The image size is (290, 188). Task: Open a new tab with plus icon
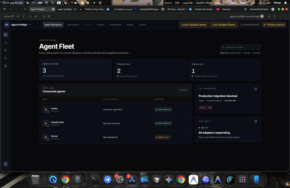click(25, 9)
